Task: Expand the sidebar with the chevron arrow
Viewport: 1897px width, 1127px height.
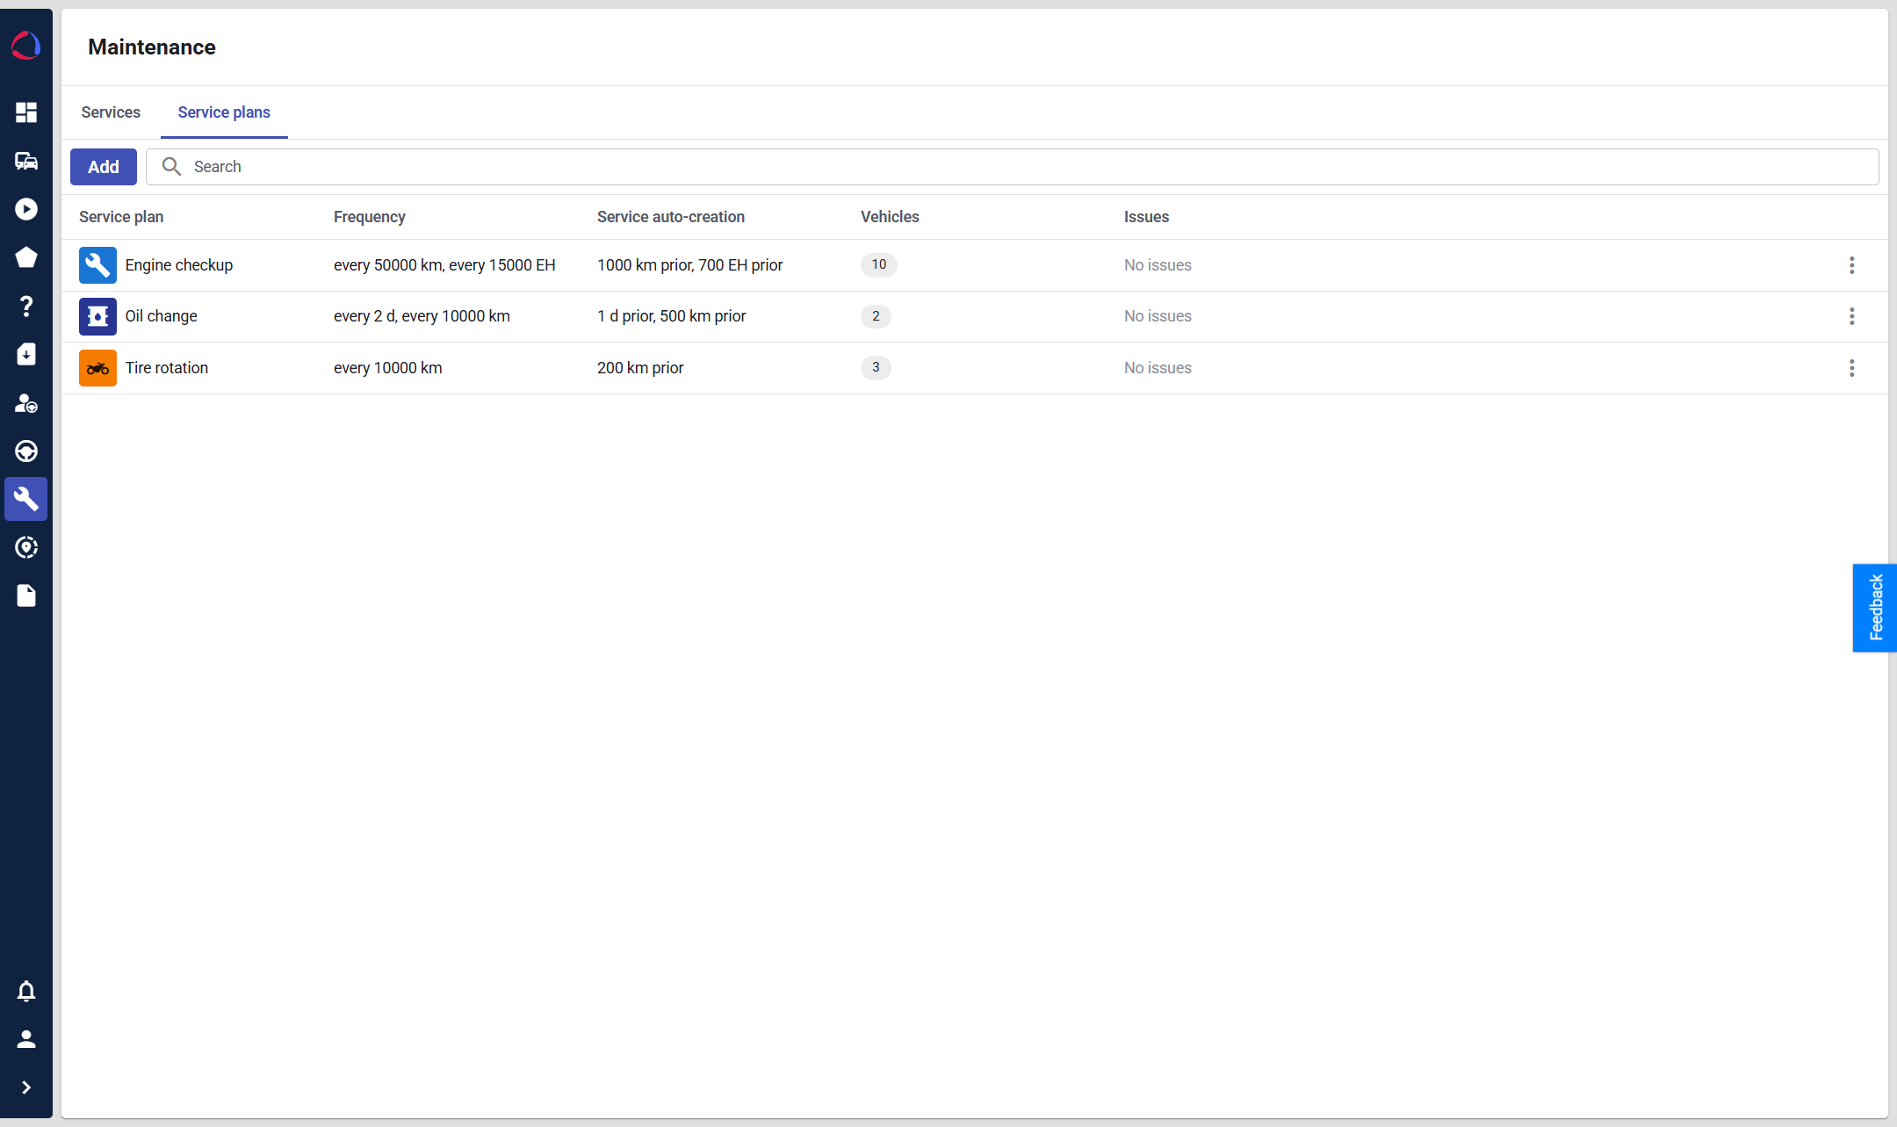Action: [x=26, y=1087]
